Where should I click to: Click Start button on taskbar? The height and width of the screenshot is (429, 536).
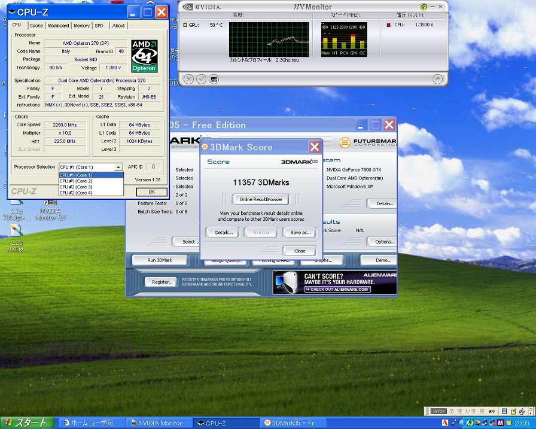pos(27,423)
